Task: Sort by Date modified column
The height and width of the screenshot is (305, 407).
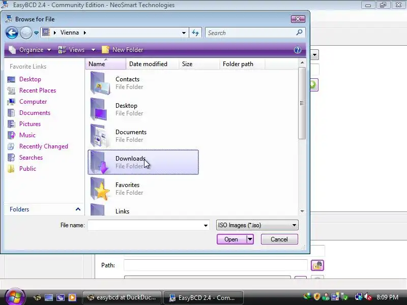Action: [152, 64]
